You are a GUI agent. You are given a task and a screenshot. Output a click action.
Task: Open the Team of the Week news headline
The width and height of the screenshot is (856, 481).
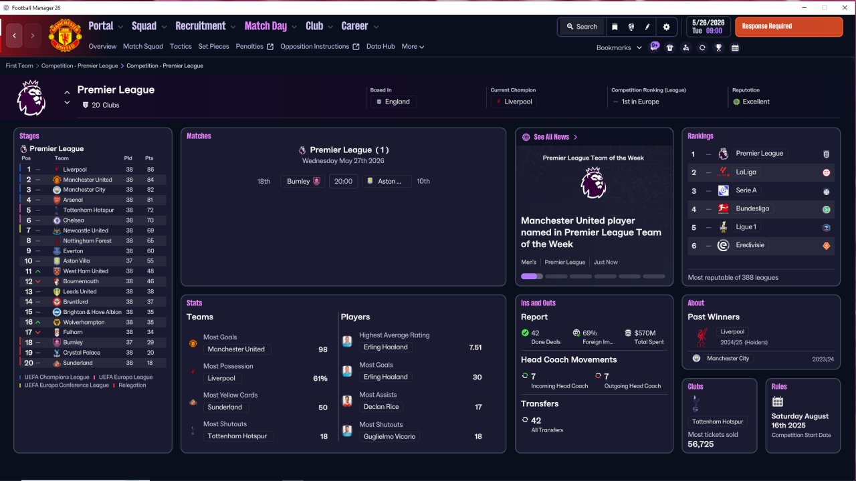coord(591,232)
